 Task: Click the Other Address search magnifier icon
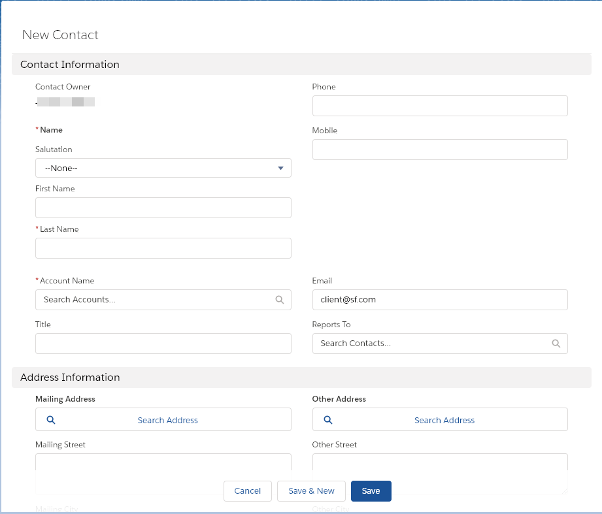pyautogui.click(x=328, y=420)
